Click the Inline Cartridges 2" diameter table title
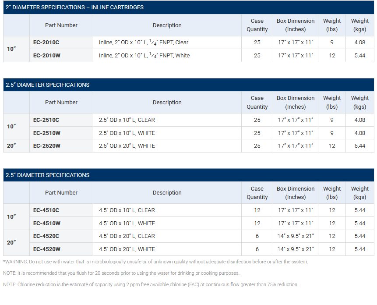The image size is (377, 305). [x=74, y=7]
